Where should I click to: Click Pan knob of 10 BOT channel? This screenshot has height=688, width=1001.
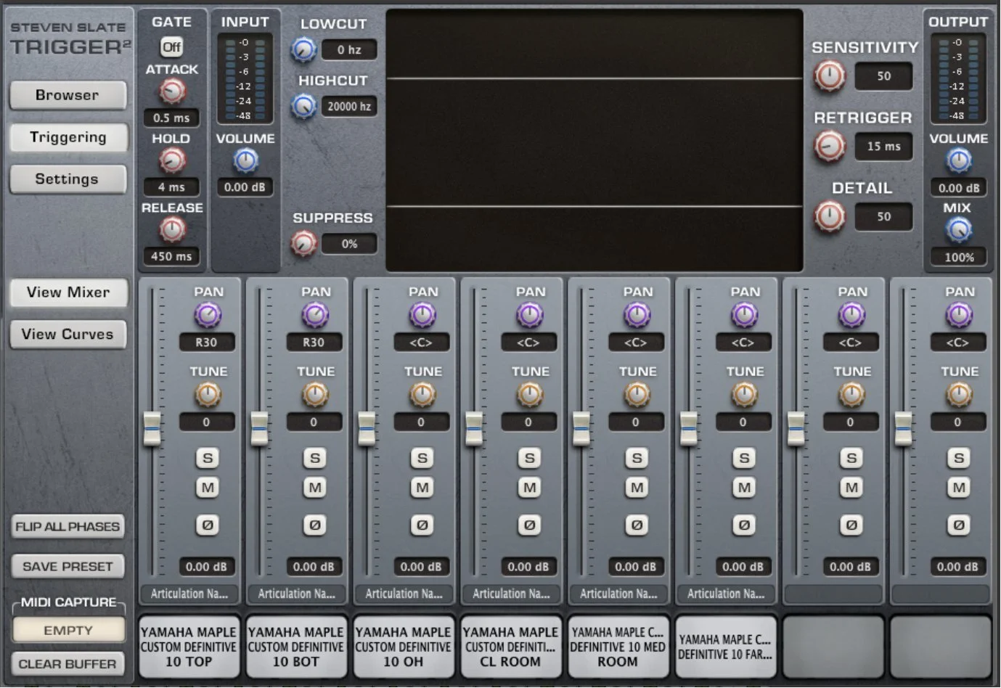coord(315,315)
